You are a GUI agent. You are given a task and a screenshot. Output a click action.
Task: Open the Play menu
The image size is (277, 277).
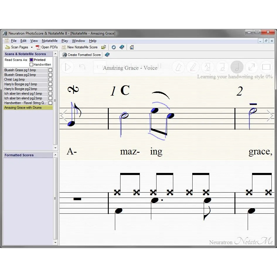click(65, 41)
